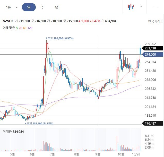
Task: Click the 거래량 634,984 volume label
Action: pos(13,132)
